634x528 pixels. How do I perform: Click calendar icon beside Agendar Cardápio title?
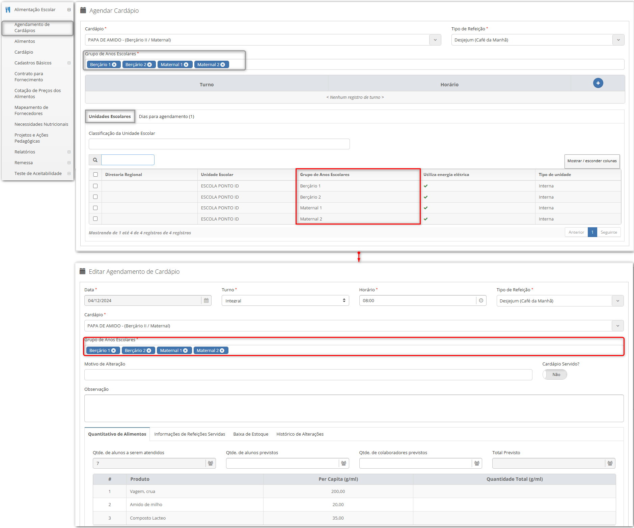[83, 10]
